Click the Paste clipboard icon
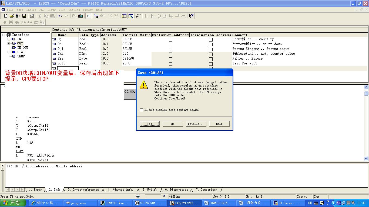Image resolution: width=369 pixels, height=207 pixels. click(52, 16)
